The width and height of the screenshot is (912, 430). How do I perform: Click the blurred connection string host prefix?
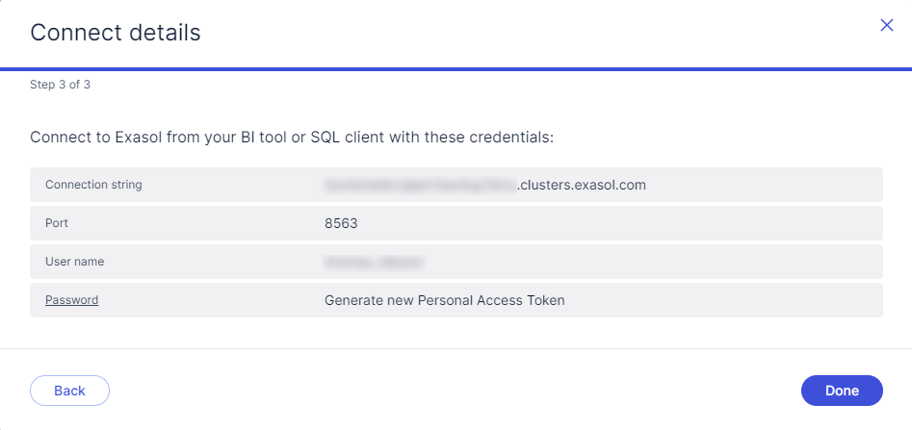[420, 185]
